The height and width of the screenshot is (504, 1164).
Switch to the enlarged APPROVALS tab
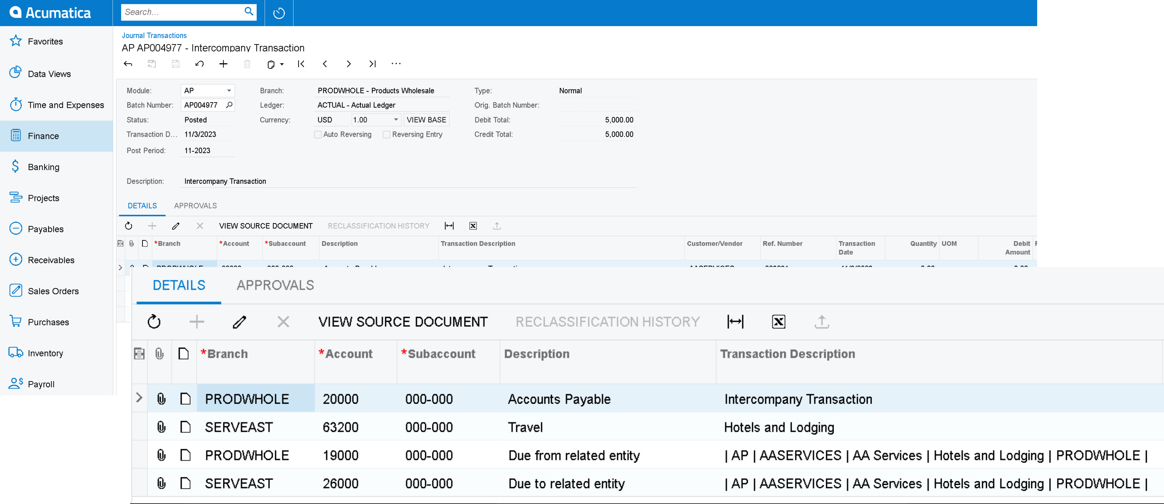pos(275,285)
